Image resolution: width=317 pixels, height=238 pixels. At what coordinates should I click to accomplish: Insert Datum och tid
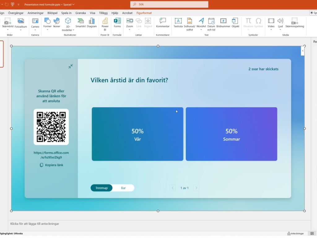tap(211, 24)
